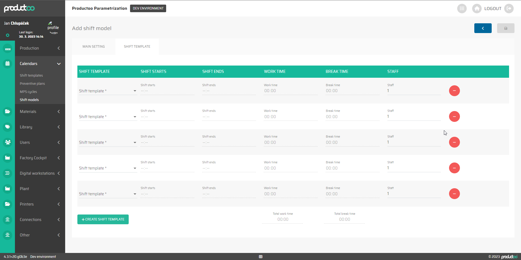Switch to the Main Setting tab
Viewport: 521px width, 260px height.
pos(94,47)
